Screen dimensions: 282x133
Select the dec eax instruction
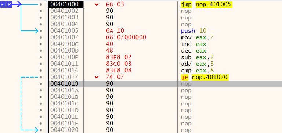tap(194, 51)
